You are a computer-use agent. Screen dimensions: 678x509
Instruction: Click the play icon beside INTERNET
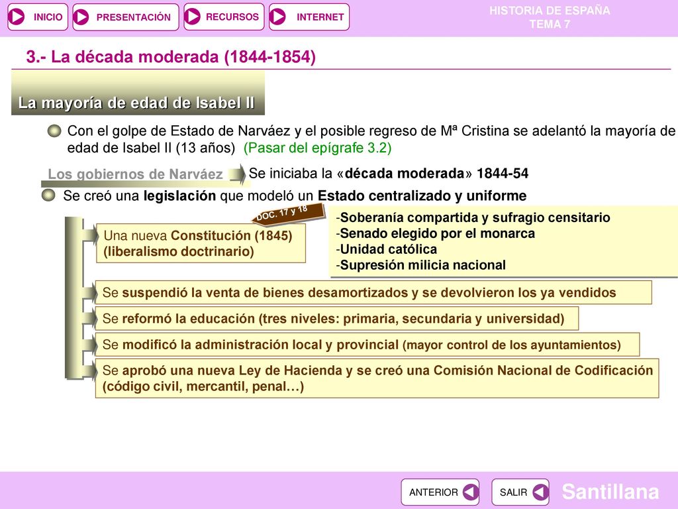pos(277,17)
